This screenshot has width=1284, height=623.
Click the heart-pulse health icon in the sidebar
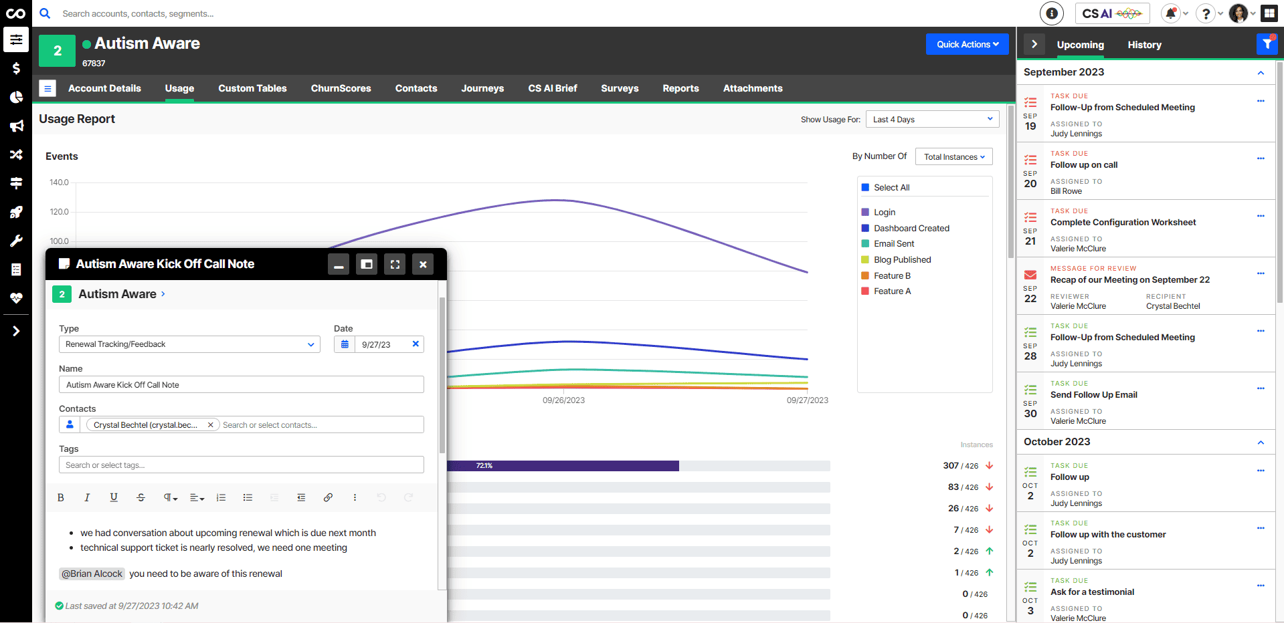coord(16,298)
